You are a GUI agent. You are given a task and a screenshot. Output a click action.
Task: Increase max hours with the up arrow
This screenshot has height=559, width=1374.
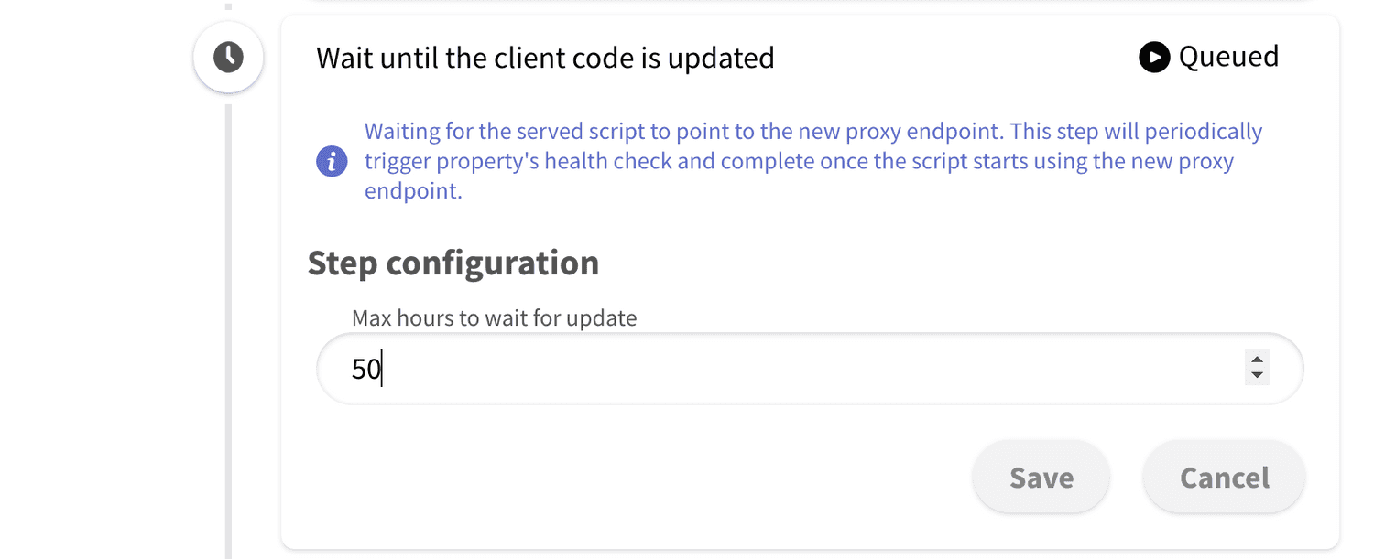pyautogui.click(x=1257, y=360)
